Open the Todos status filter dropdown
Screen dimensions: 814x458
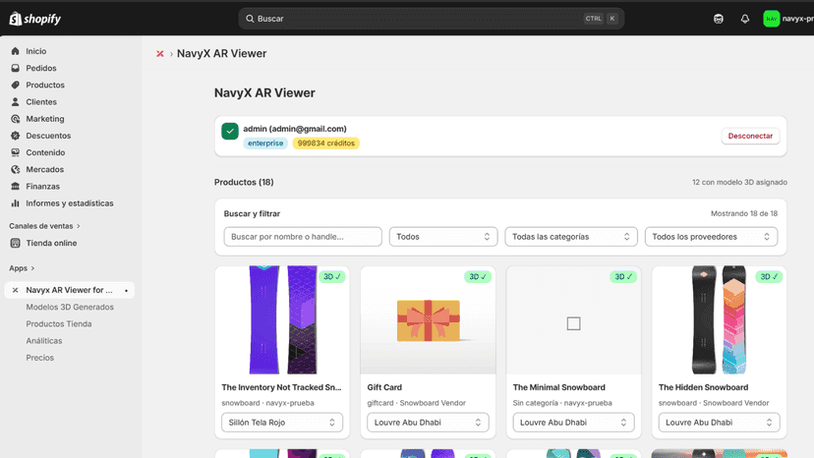pyautogui.click(x=443, y=236)
